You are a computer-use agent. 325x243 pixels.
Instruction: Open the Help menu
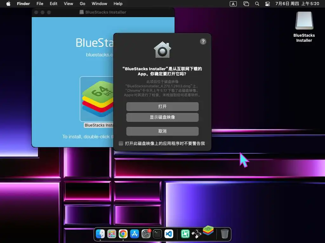pos(118,4)
